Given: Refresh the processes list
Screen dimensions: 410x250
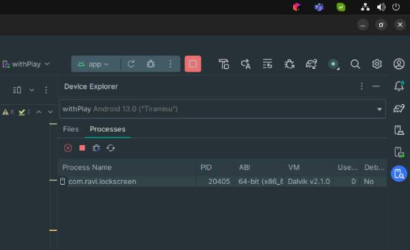Looking at the screenshot, I should click(x=111, y=148).
